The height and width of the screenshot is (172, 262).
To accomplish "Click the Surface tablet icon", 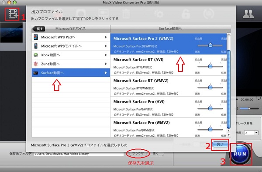I will point(36,73).
